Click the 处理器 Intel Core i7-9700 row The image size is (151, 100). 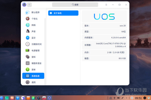click(104, 45)
